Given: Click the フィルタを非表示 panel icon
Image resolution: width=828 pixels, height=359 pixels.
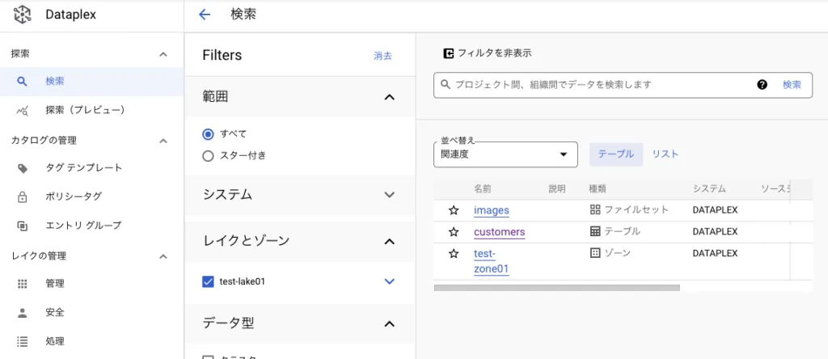Looking at the screenshot, I should click(448, 53).
